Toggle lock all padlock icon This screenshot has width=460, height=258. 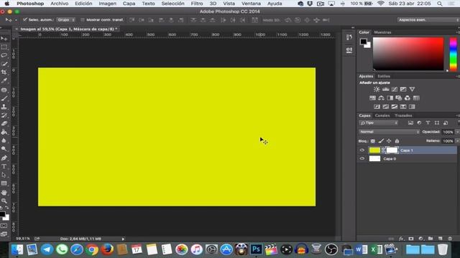397,141
